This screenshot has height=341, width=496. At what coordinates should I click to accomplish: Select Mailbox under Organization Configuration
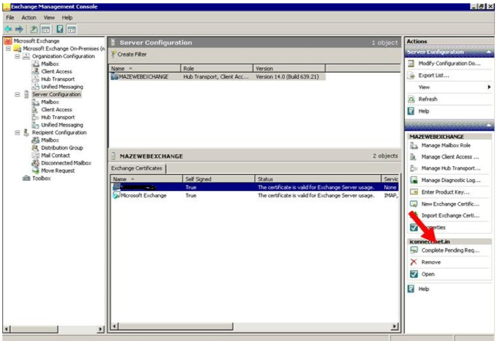coord(50,64)
